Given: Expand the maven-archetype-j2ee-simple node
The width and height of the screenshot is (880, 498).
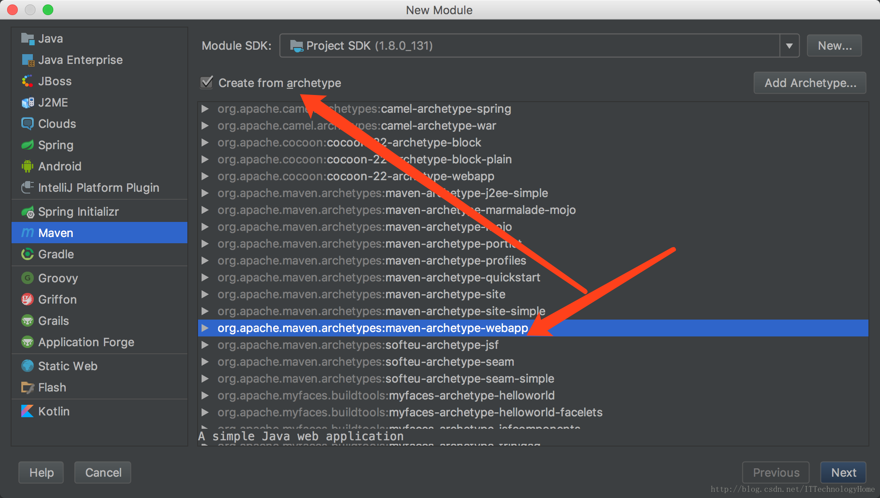Looking at the screenshot, I should [205, 193].
